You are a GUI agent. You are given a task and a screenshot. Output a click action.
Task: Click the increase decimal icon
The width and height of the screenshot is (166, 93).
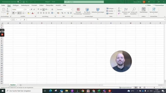click(68, 13)
